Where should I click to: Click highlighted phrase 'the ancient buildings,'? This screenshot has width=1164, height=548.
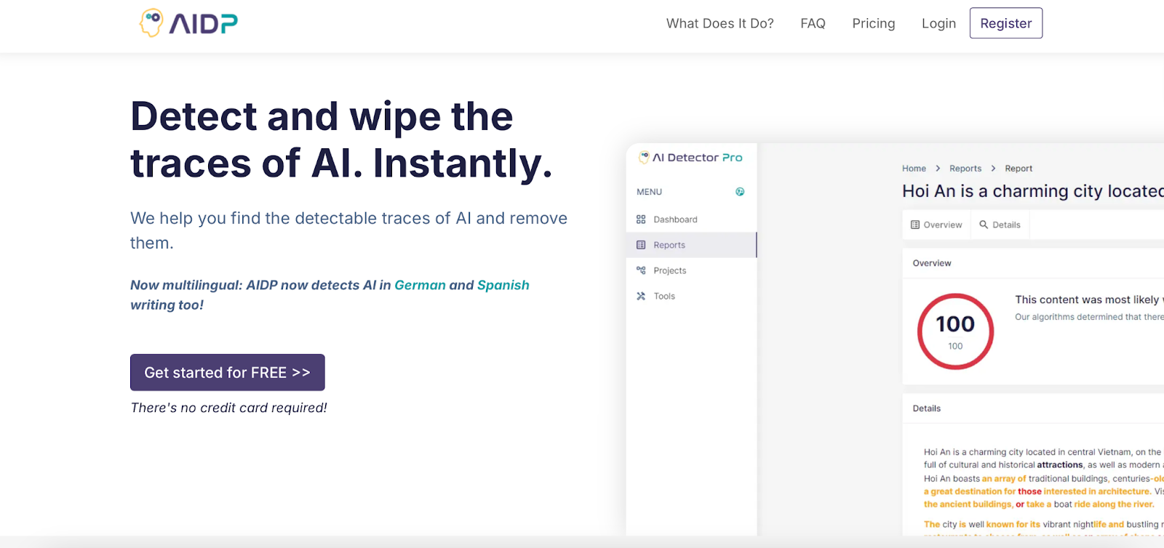pos(968,504)
